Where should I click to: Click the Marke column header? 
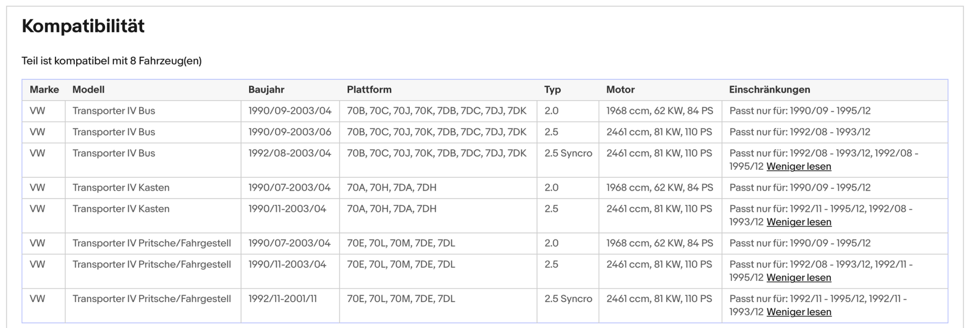click(x=44, y=90)
